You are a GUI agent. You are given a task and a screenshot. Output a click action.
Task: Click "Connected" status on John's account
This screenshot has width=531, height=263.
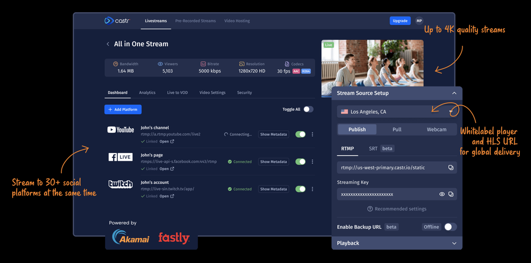coord(240,189)
